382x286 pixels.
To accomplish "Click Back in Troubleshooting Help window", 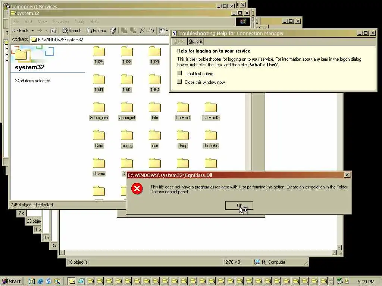I will pos(179,41).
